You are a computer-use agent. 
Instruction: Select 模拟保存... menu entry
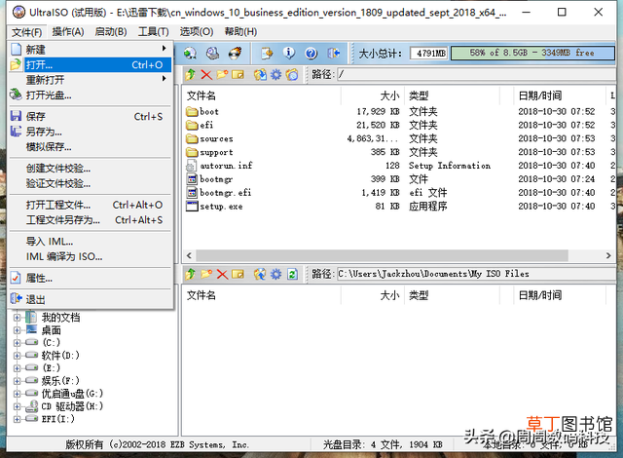point(91,147)
